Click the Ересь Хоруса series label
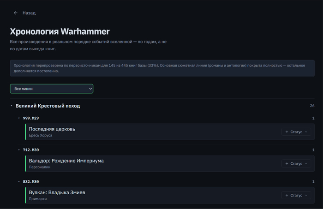The image size is (323, 209). pos(41,136)
